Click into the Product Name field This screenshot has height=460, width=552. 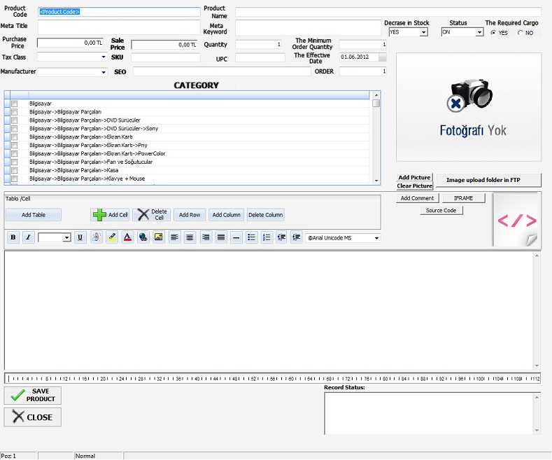pyautogui.click(x=388, y=12)
